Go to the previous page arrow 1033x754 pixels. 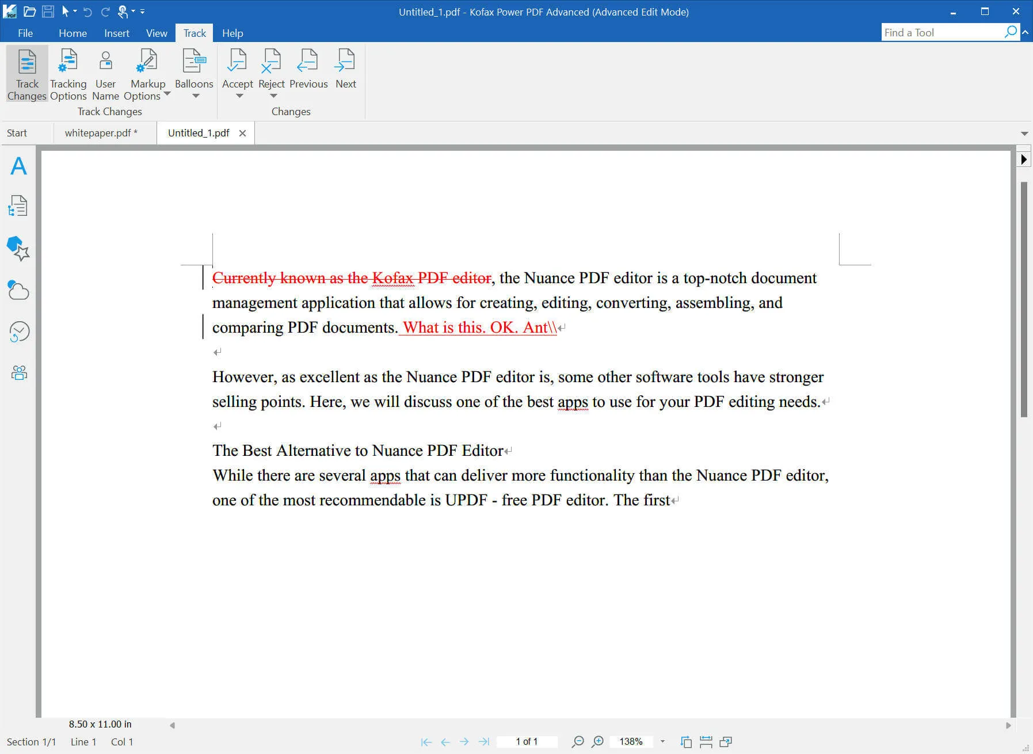point(445,742)
